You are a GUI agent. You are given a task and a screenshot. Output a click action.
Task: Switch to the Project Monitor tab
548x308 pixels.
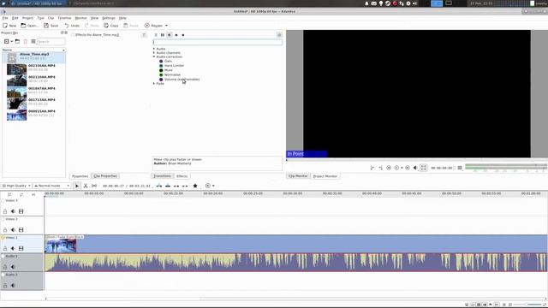[325, 176]
